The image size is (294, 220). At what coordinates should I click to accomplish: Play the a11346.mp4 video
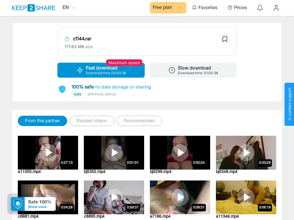pyautogui.click(x=246, y=197)
